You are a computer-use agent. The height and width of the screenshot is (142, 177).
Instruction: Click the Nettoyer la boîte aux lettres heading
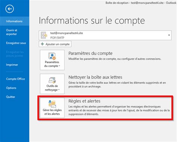click(x=95, y=77)
